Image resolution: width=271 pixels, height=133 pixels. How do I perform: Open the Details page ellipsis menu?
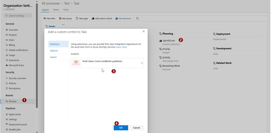63,25
